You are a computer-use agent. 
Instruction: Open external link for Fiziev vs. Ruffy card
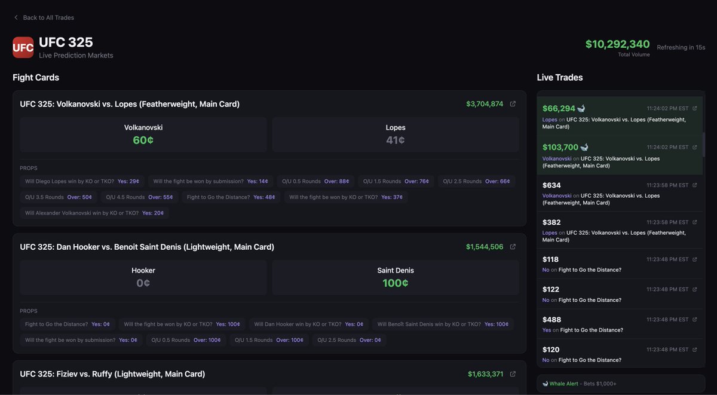[513, 374]
